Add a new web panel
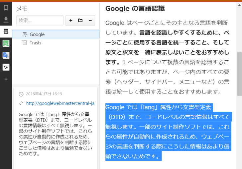Viewport: 242px width, 169px height. [x=6, y=79]
